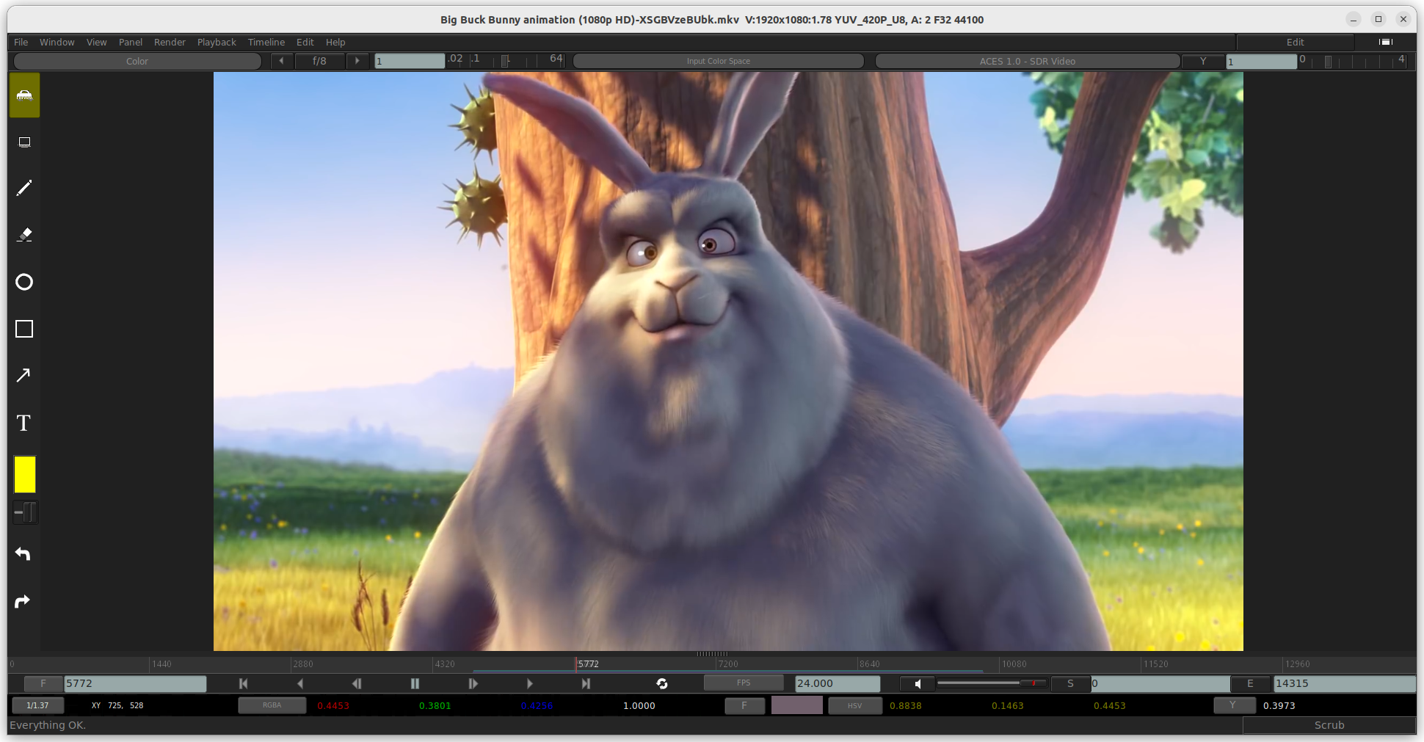Play the video forwards
This screenshot has height=742, width=1424.
529,683
